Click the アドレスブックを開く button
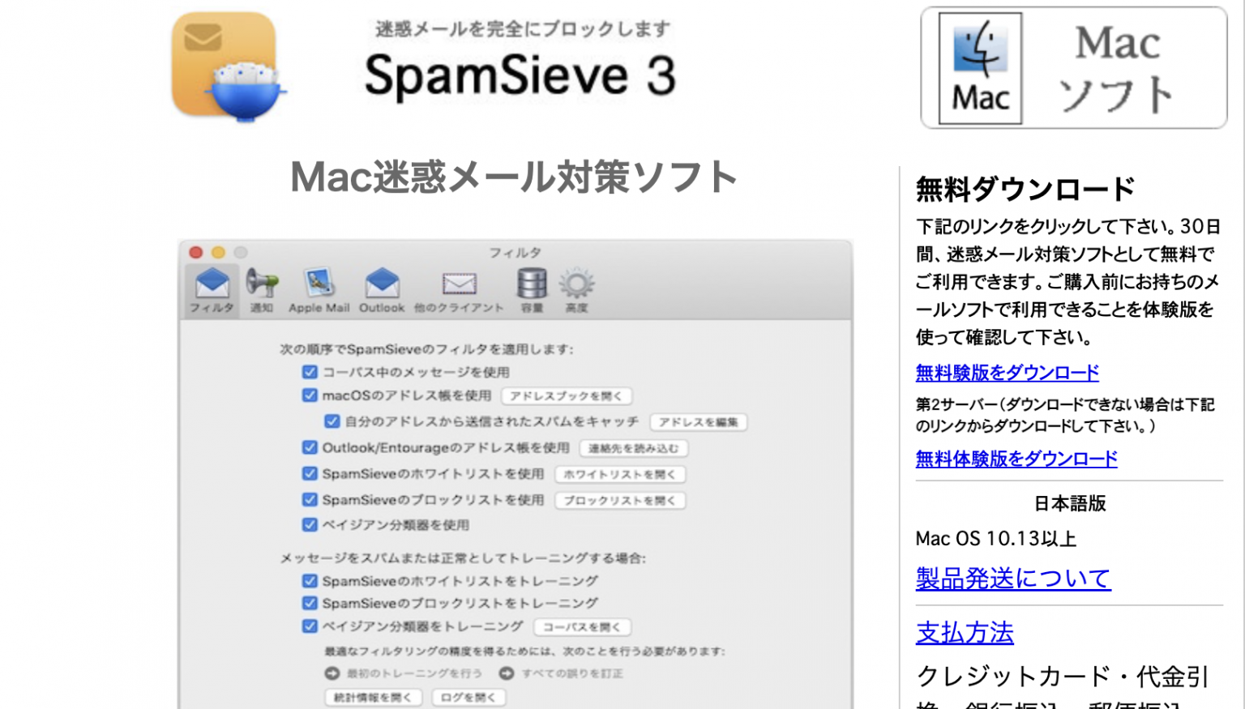This screenshot has width=1245, height=709. (x=567, y=396)
